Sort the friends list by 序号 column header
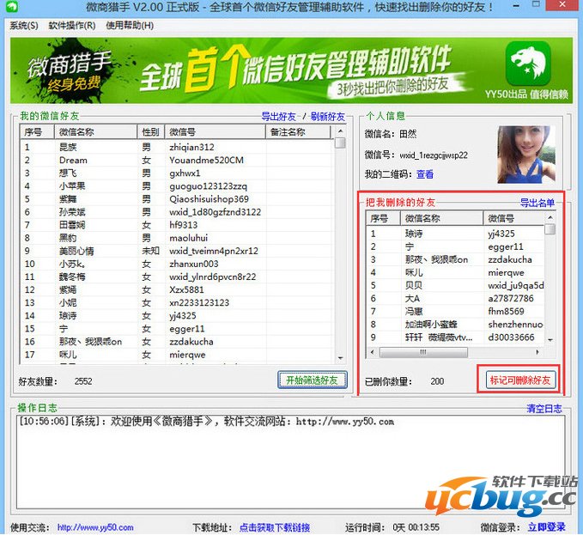This screenshot has height=535, width=583. [x=37, y=132]
